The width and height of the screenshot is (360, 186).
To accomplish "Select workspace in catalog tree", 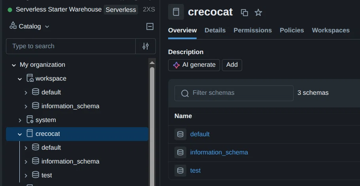I will point(51,79).
